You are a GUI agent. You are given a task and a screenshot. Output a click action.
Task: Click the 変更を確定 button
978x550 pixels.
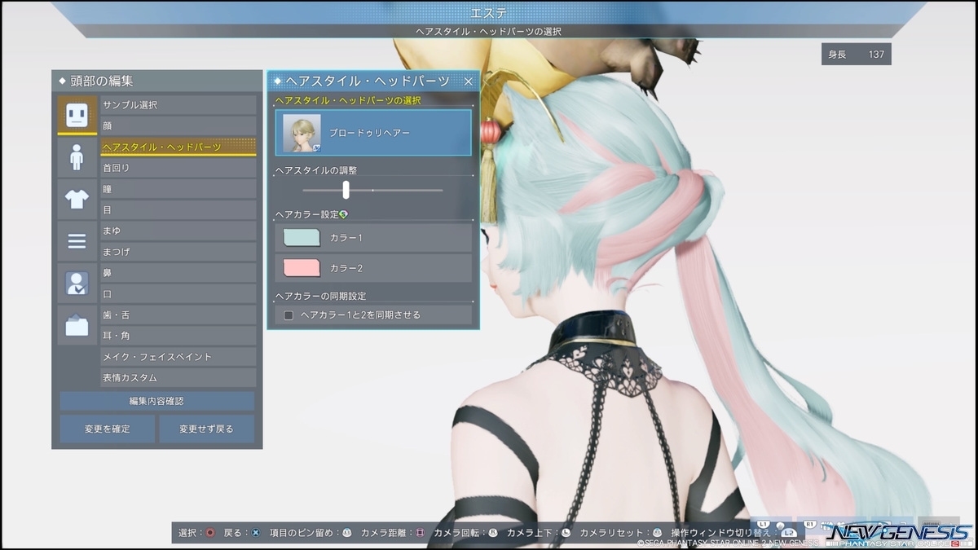(x=107, y=429)
